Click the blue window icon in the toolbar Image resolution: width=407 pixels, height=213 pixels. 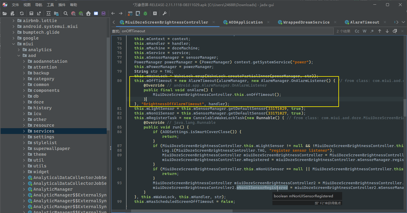96,13
